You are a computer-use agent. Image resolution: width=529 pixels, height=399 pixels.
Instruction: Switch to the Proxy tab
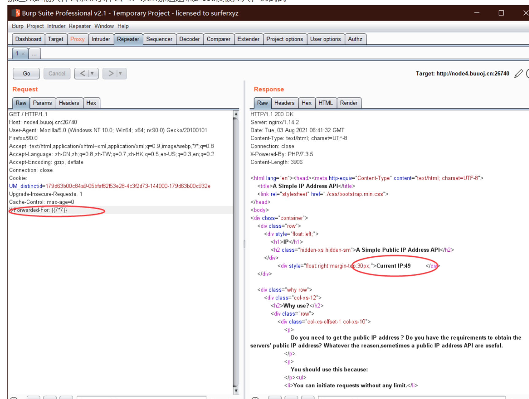click(x=77, y=39)
